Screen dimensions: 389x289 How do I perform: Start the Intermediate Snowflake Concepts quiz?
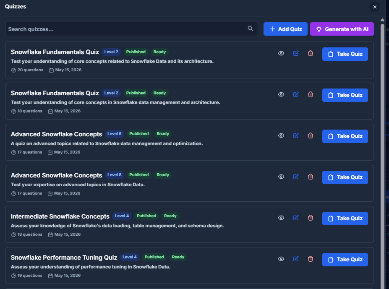coord(345,219)
